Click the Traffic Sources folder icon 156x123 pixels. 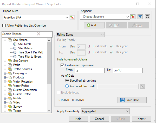(10, 69)
